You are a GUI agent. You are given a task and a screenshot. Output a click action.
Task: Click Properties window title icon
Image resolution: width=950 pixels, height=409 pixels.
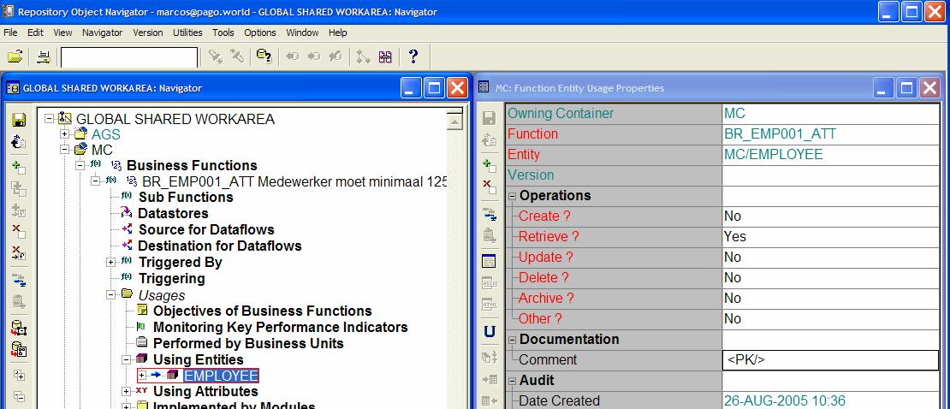click(x=484, y=88)
